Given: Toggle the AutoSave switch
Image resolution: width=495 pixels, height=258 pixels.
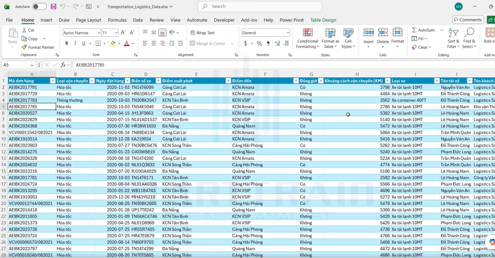Looking at the screenshot, I should (39, 6).
